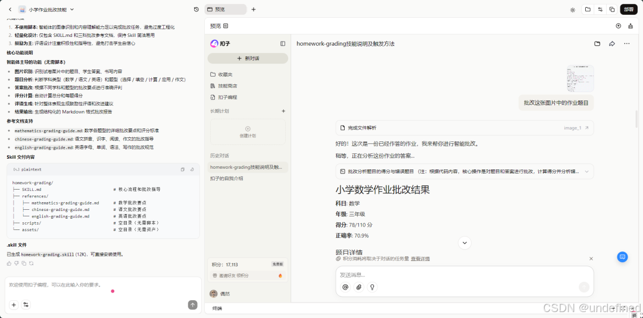Image resolution: width=643 pixels, height=318 pixels.
Task: Start a 新对话 new conversation
Action: 248,58
